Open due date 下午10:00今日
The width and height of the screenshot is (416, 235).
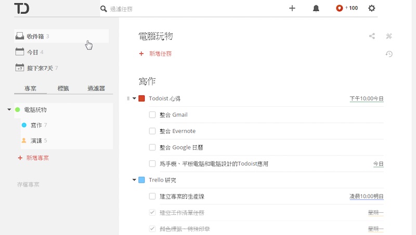click(367, 99)
